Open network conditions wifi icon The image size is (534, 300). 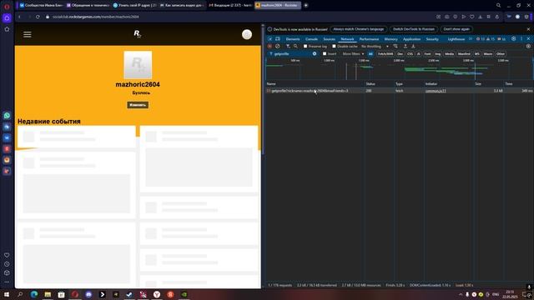(395, 47)
